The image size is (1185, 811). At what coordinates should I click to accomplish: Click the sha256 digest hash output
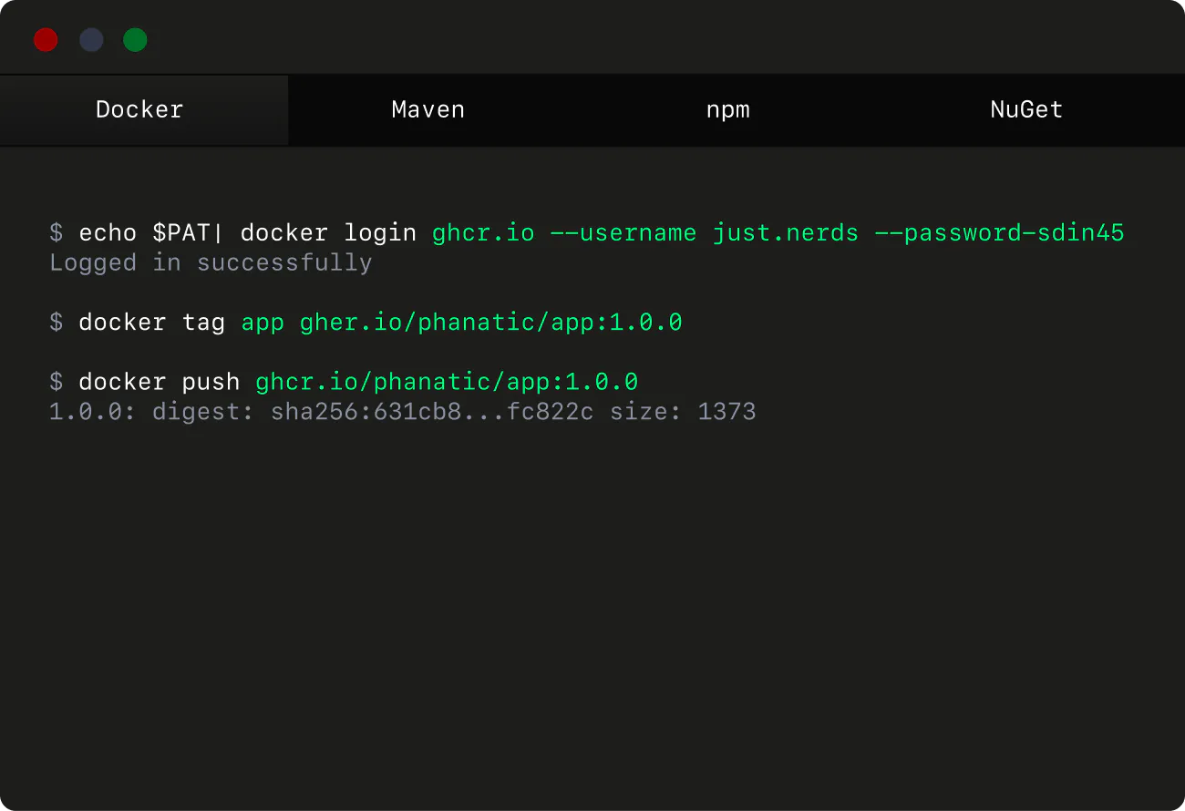pyautogui.click(x=431, y=412)
